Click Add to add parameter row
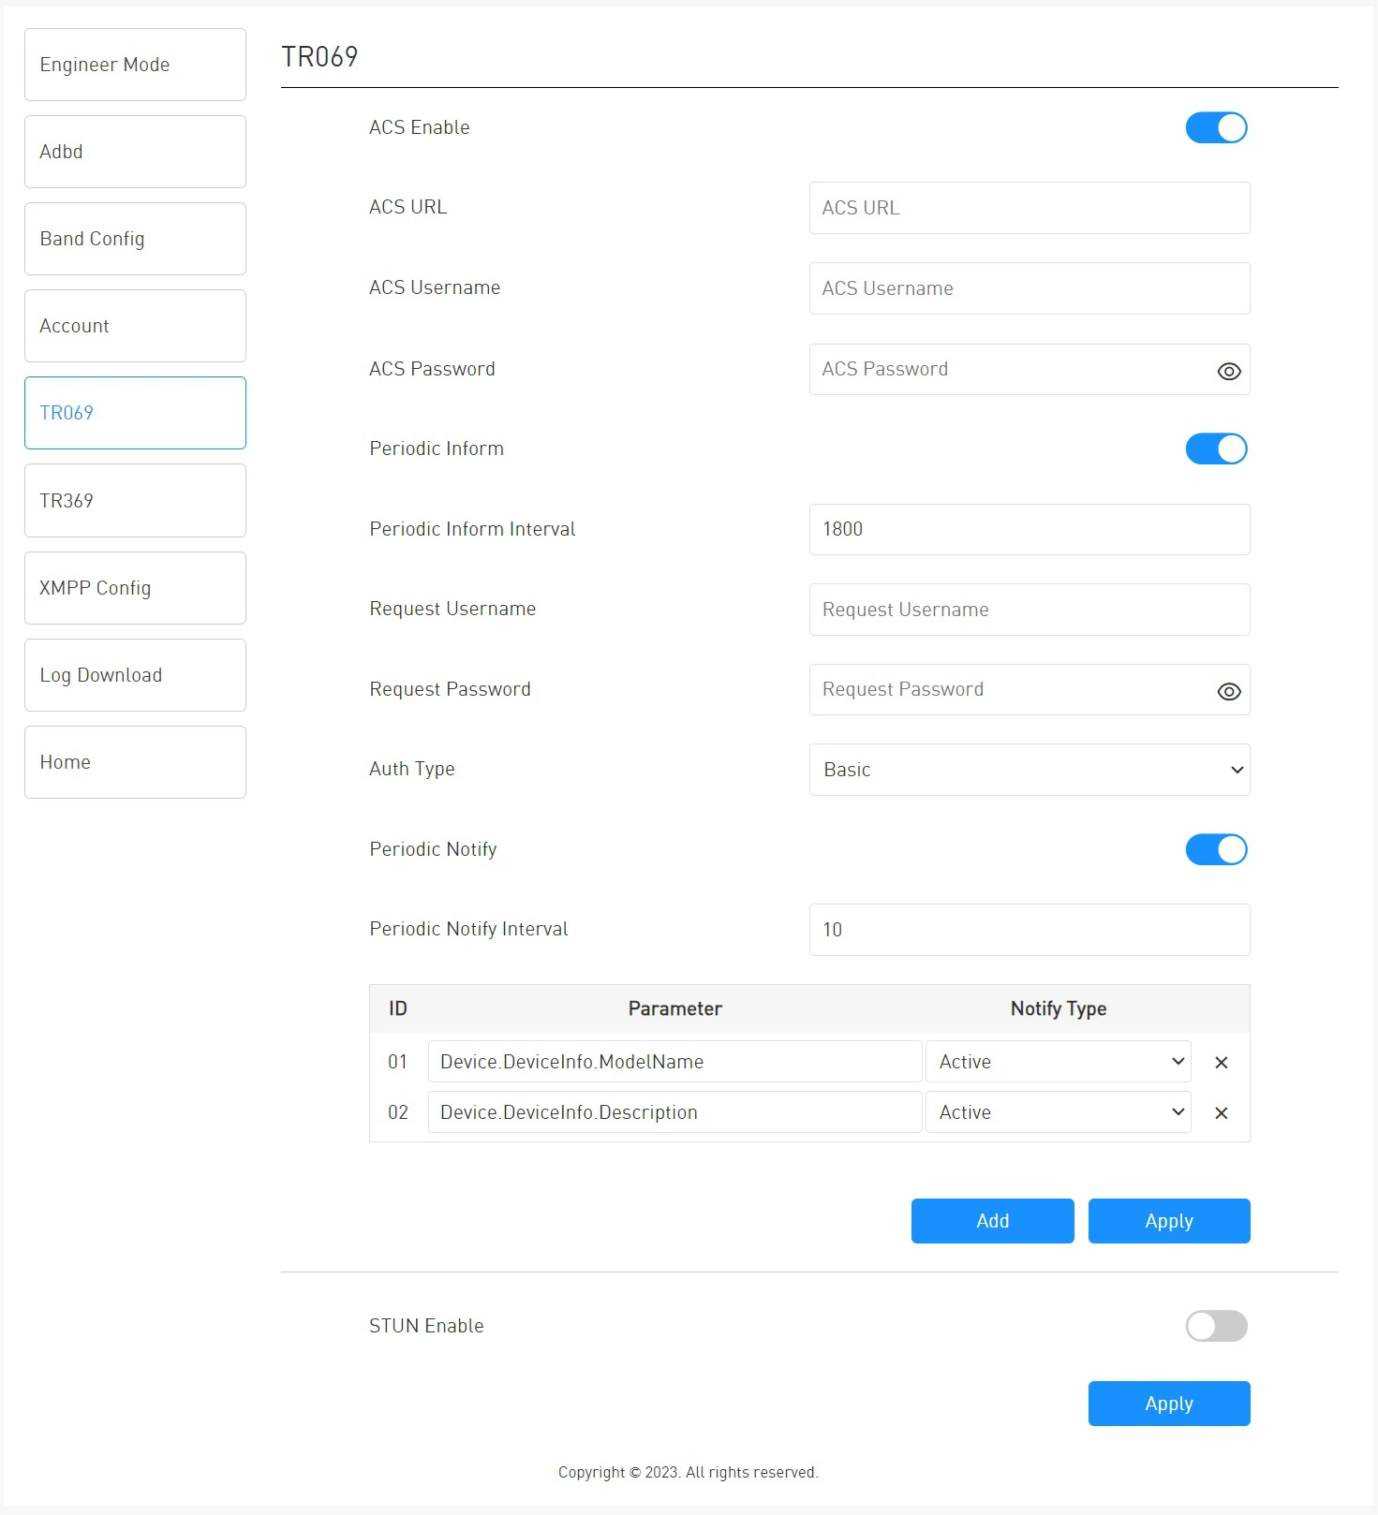This screenshot has height=1515, width=1378. pyautogui.click(x=992, y=1221)
